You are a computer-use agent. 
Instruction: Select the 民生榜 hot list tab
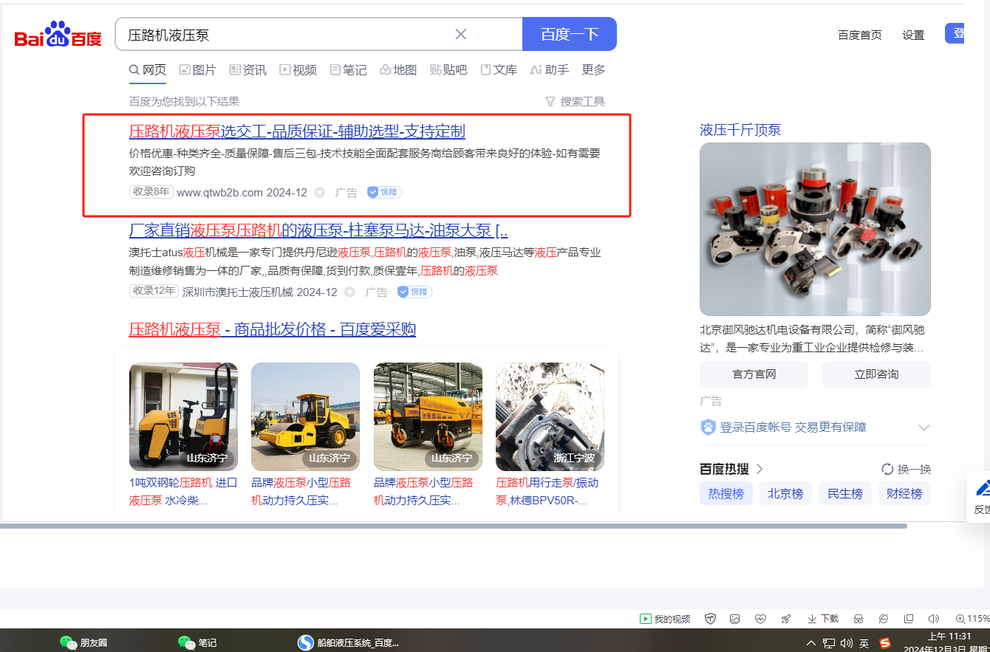coord(844,493)
